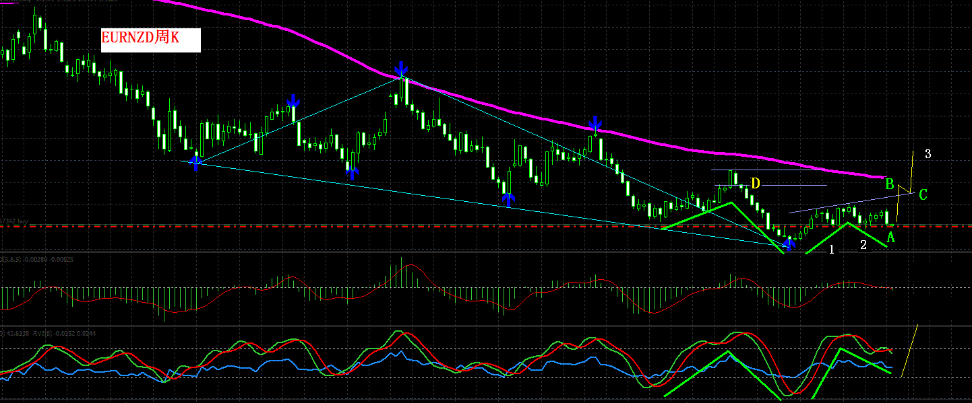The image size is (972, 403).
Task: Select the white number 1 label
Action: click(832, 250)
